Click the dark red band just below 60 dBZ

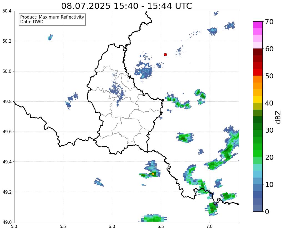tap(258, 52)
